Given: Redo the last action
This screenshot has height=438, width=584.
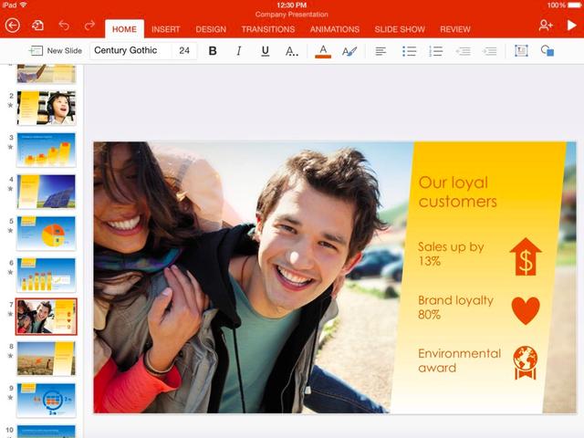Looking at the screenshot, I should [89, 26].
